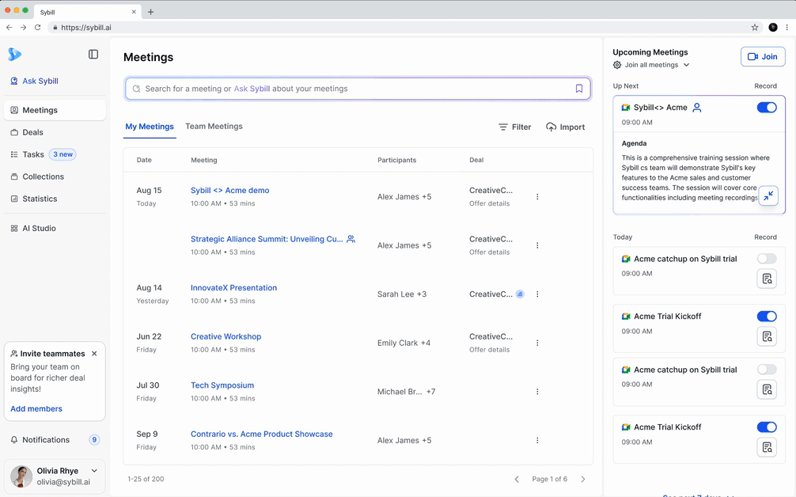This screenshot has width=796, height=497.
Task: Open Ask Sybill in sidebar
Action: pyautogui.click(x=35, y=81)
